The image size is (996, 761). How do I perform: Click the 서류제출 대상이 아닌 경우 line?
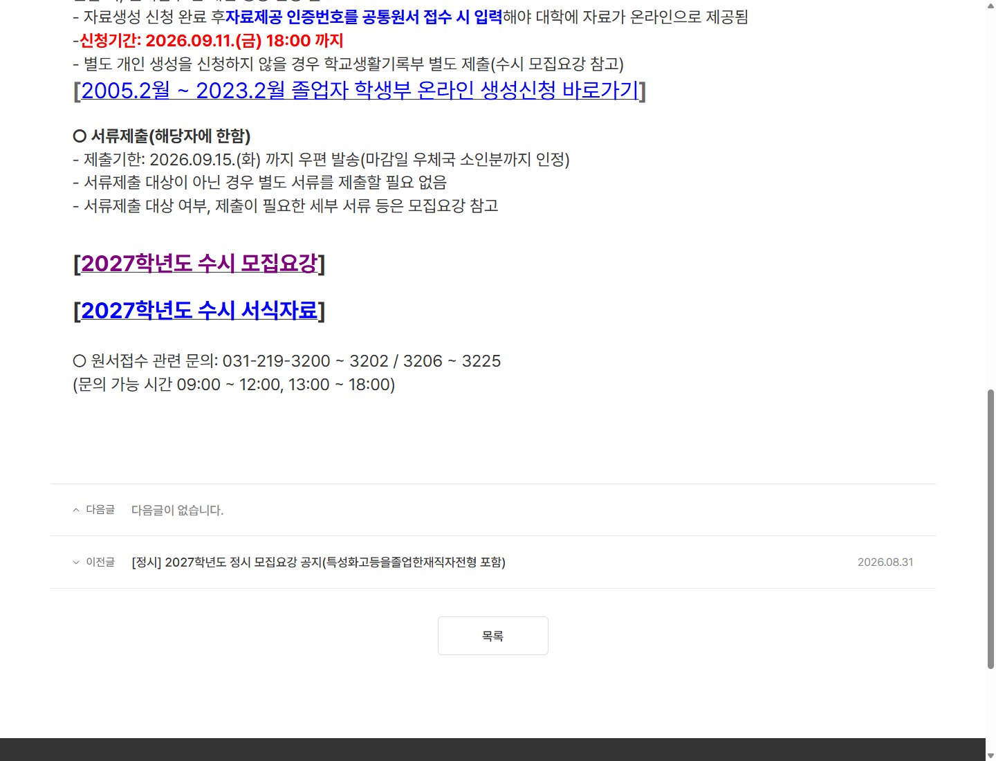(259, 183)
